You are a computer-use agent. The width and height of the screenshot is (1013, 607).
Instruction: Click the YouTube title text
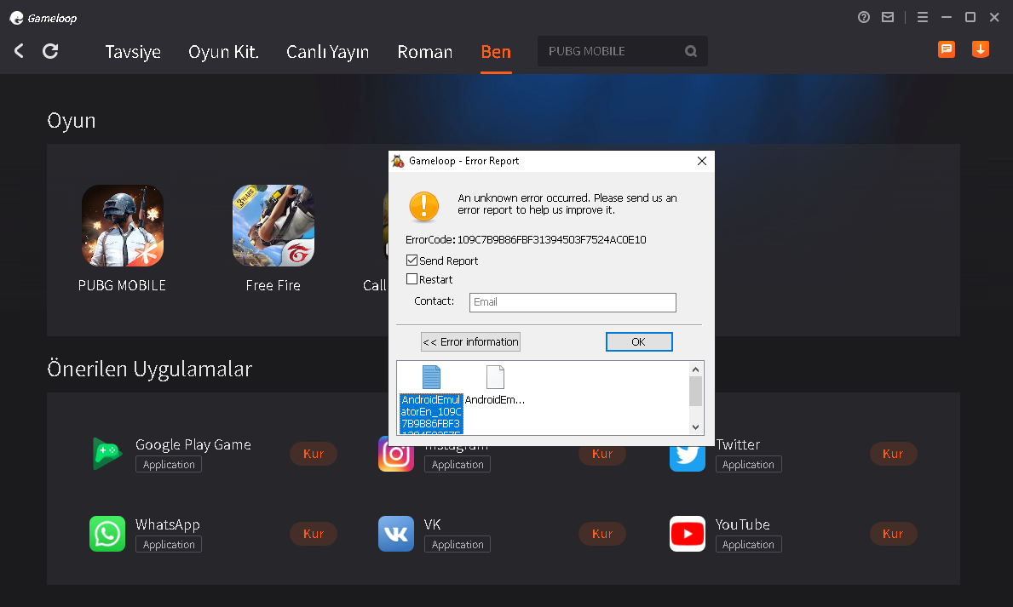(x=742, y=524)
